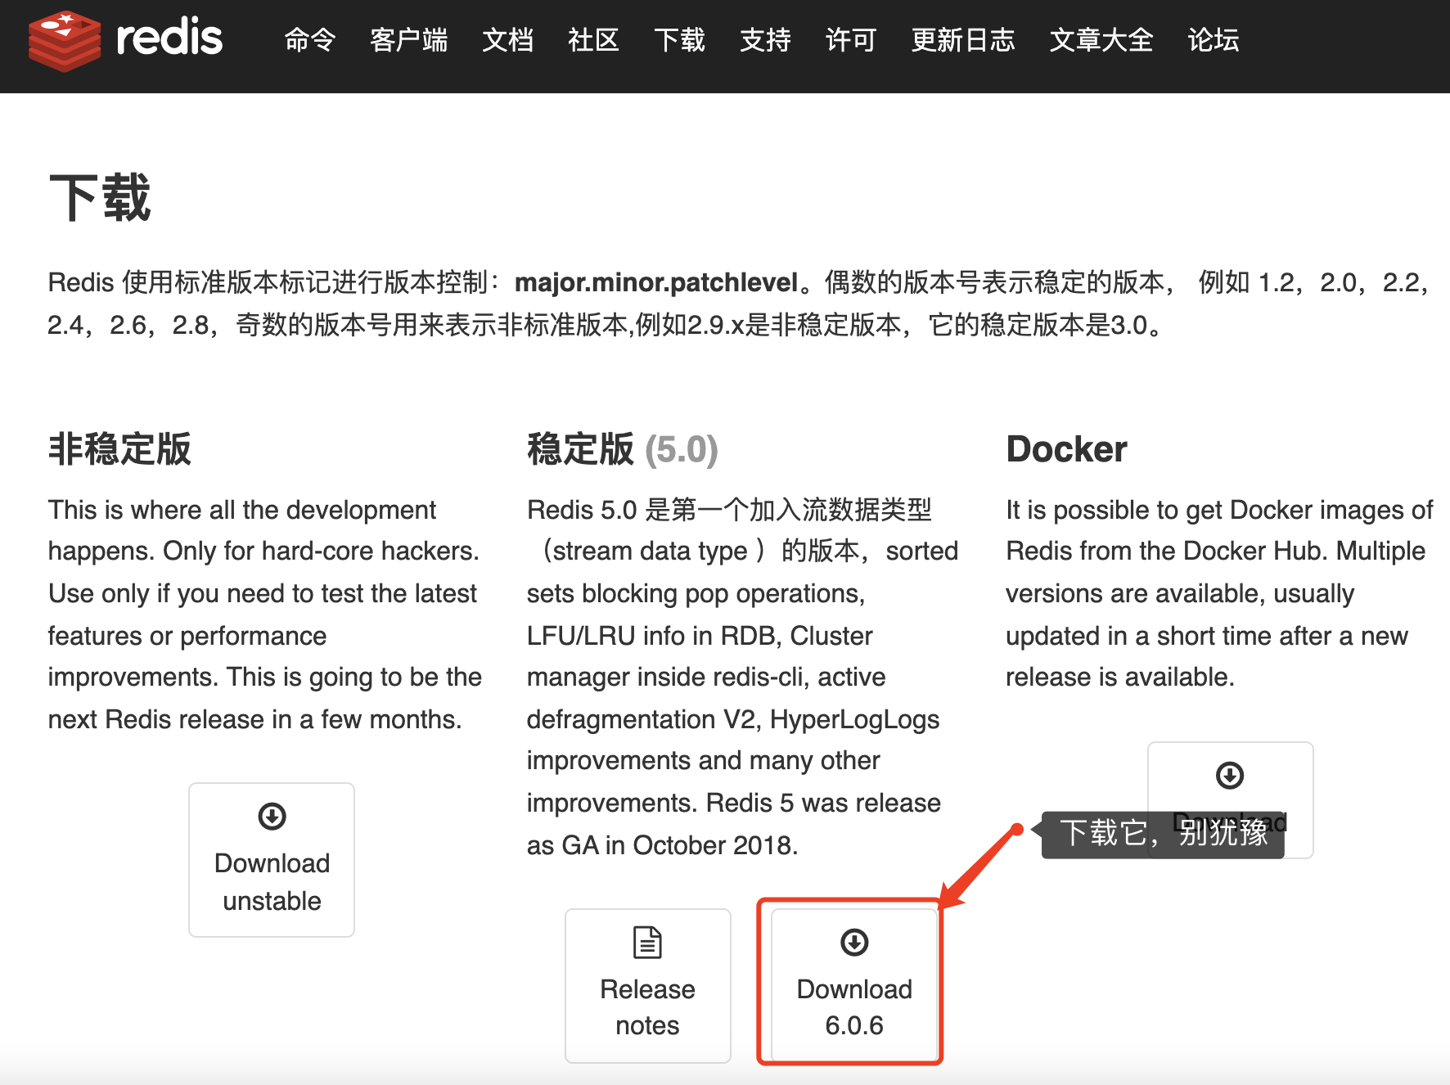Visit the 论坛 forum link

click(x=1213, y=40)
